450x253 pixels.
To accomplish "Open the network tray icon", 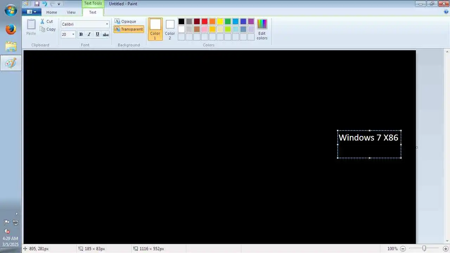I will click(15, 222).
